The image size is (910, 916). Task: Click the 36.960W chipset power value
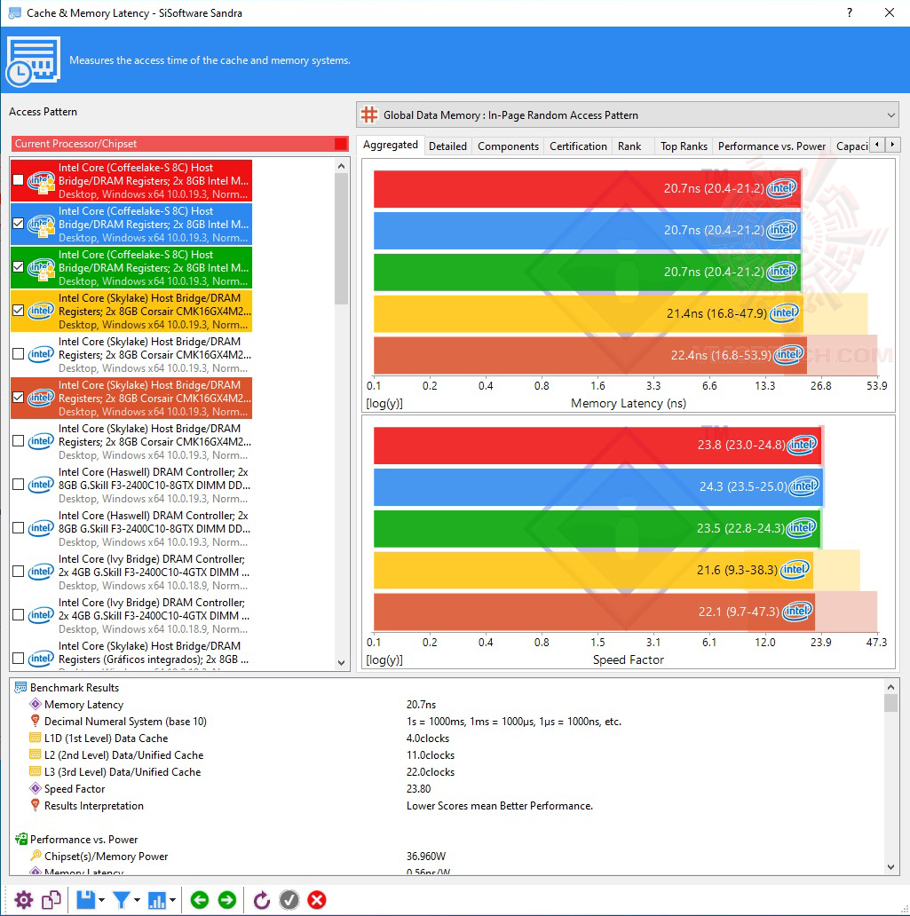tap(425, 856)
